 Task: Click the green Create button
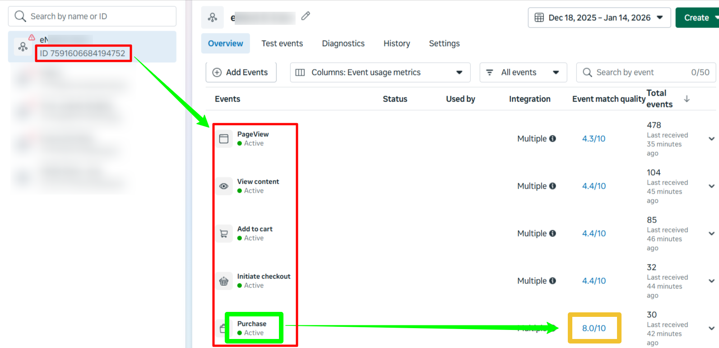697,18
